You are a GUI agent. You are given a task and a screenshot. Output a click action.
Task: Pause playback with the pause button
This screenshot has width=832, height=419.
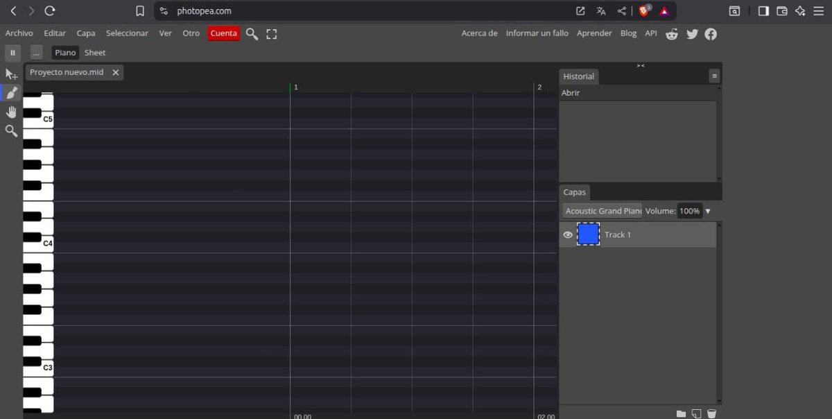pyautogui.click(x=12, y=53)
